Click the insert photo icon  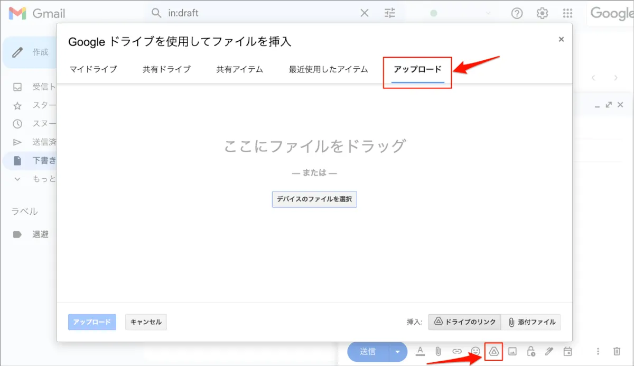coord(512,351)
